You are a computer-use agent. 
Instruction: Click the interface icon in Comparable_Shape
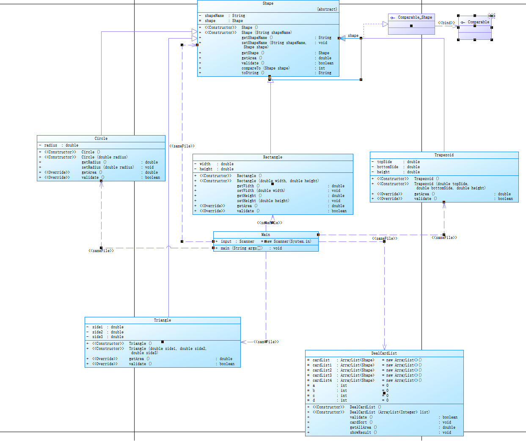coord(393,18)
